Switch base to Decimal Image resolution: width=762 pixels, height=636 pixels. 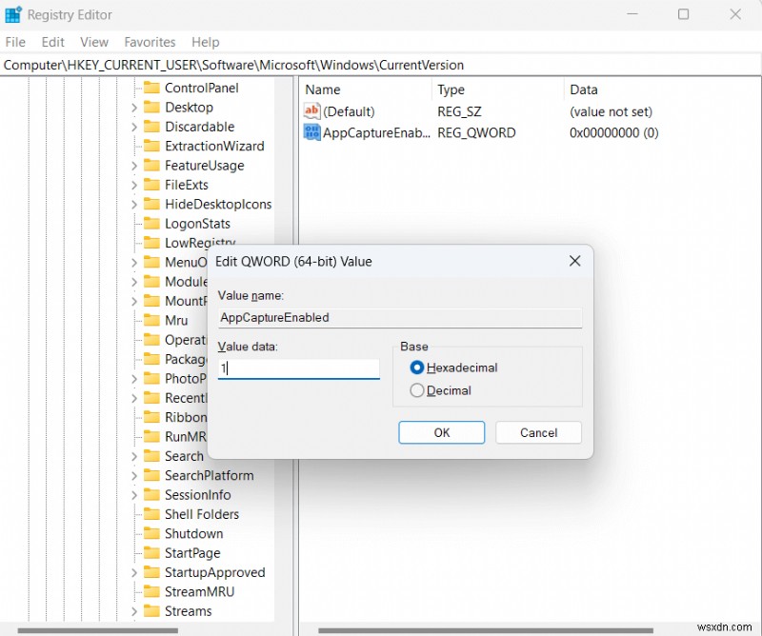click(x=418, y=390)
